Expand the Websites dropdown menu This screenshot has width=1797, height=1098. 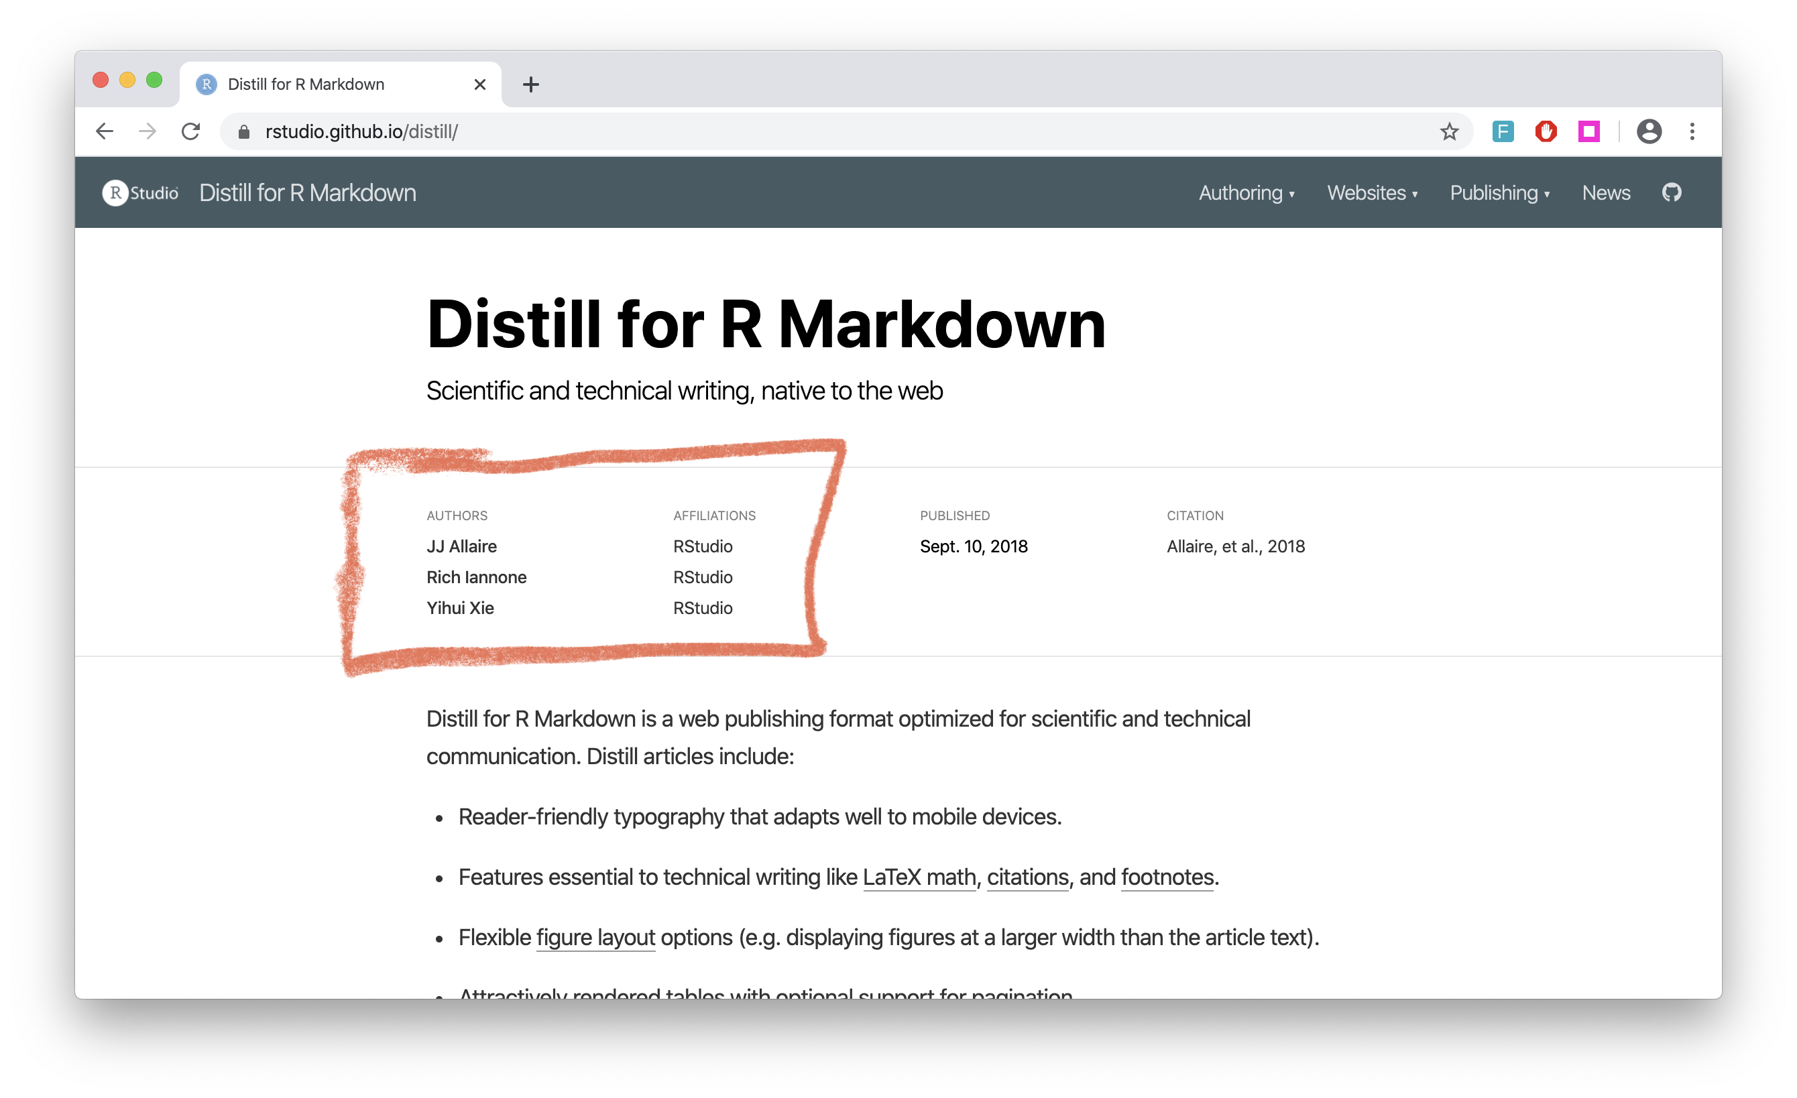click(x=1372, y=194)
